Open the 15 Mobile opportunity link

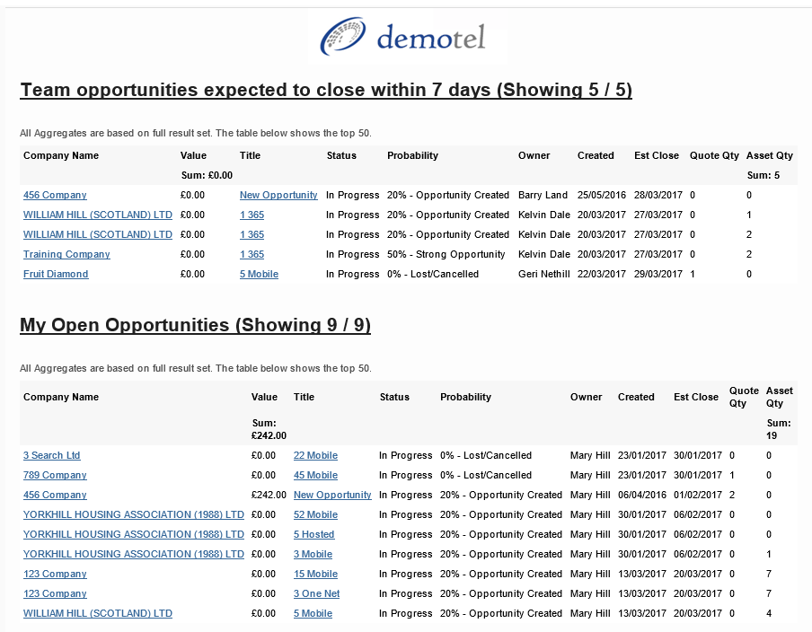click(315, 574)
